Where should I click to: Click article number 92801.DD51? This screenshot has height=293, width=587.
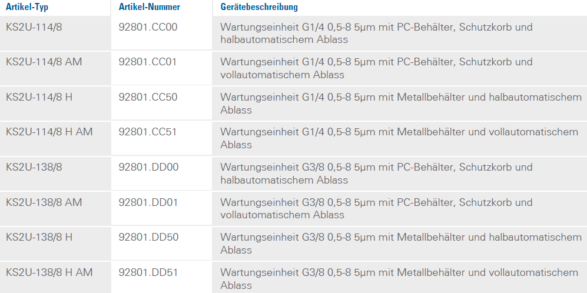pos(148,272)
